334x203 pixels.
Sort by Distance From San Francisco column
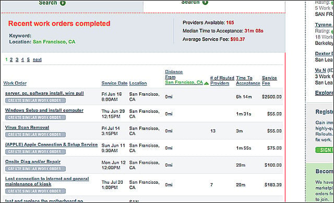[184, 77]
